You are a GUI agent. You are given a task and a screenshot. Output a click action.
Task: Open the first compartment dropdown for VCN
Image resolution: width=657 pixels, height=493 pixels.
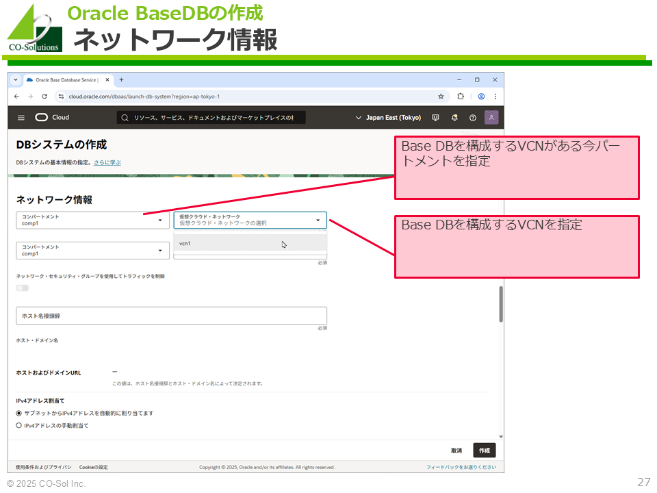[92, 220]
